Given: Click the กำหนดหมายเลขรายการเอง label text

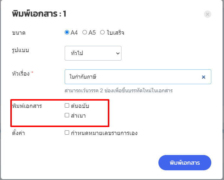Looking at the screenshot, I should pos(104,133).
